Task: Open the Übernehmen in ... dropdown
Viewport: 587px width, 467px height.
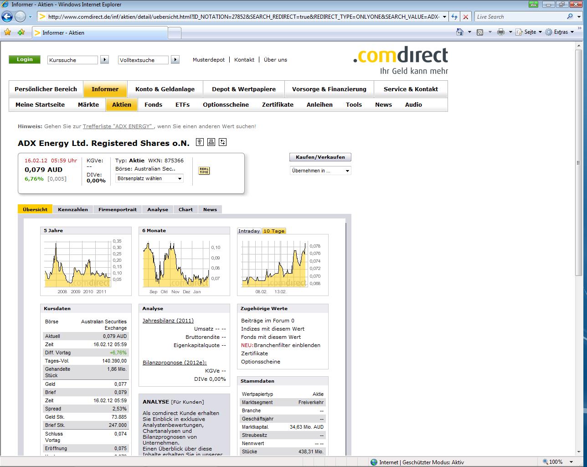Action: coord(320,171)
